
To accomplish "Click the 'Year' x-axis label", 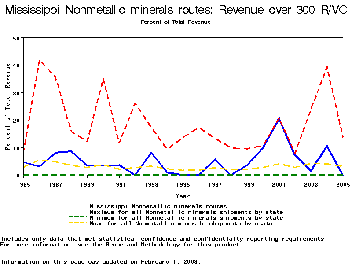I will tap(183, 196).
